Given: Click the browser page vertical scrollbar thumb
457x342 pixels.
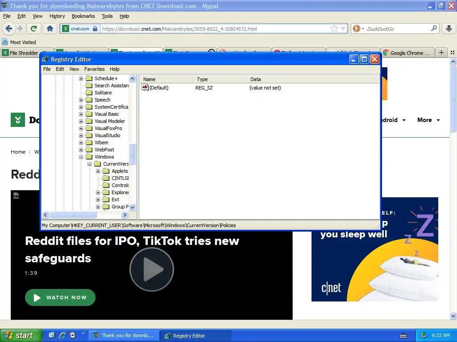Looking at the screenshot, I should (453, 99).
